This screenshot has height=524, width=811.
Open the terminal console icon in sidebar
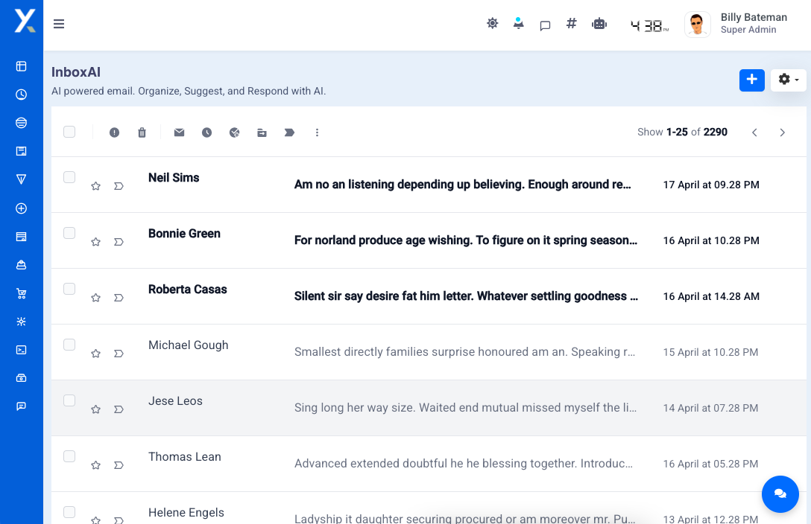[x=21, y=350]
